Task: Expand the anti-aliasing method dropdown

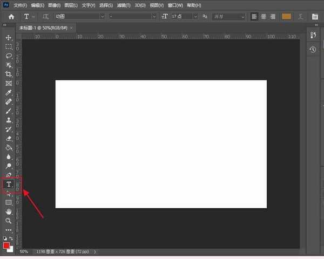Action: 229,17
